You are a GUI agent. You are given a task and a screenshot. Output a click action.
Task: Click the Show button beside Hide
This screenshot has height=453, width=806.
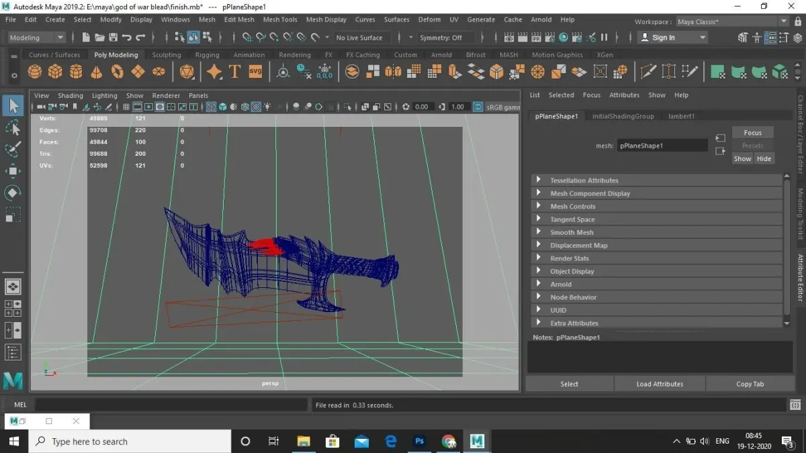pos(742,158)
